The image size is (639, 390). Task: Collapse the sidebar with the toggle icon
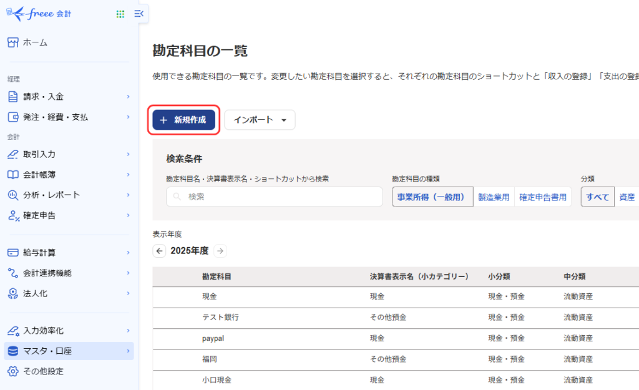coord(139,14)
